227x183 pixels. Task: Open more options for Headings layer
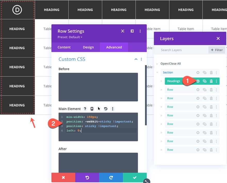click(x=216, y=81)
